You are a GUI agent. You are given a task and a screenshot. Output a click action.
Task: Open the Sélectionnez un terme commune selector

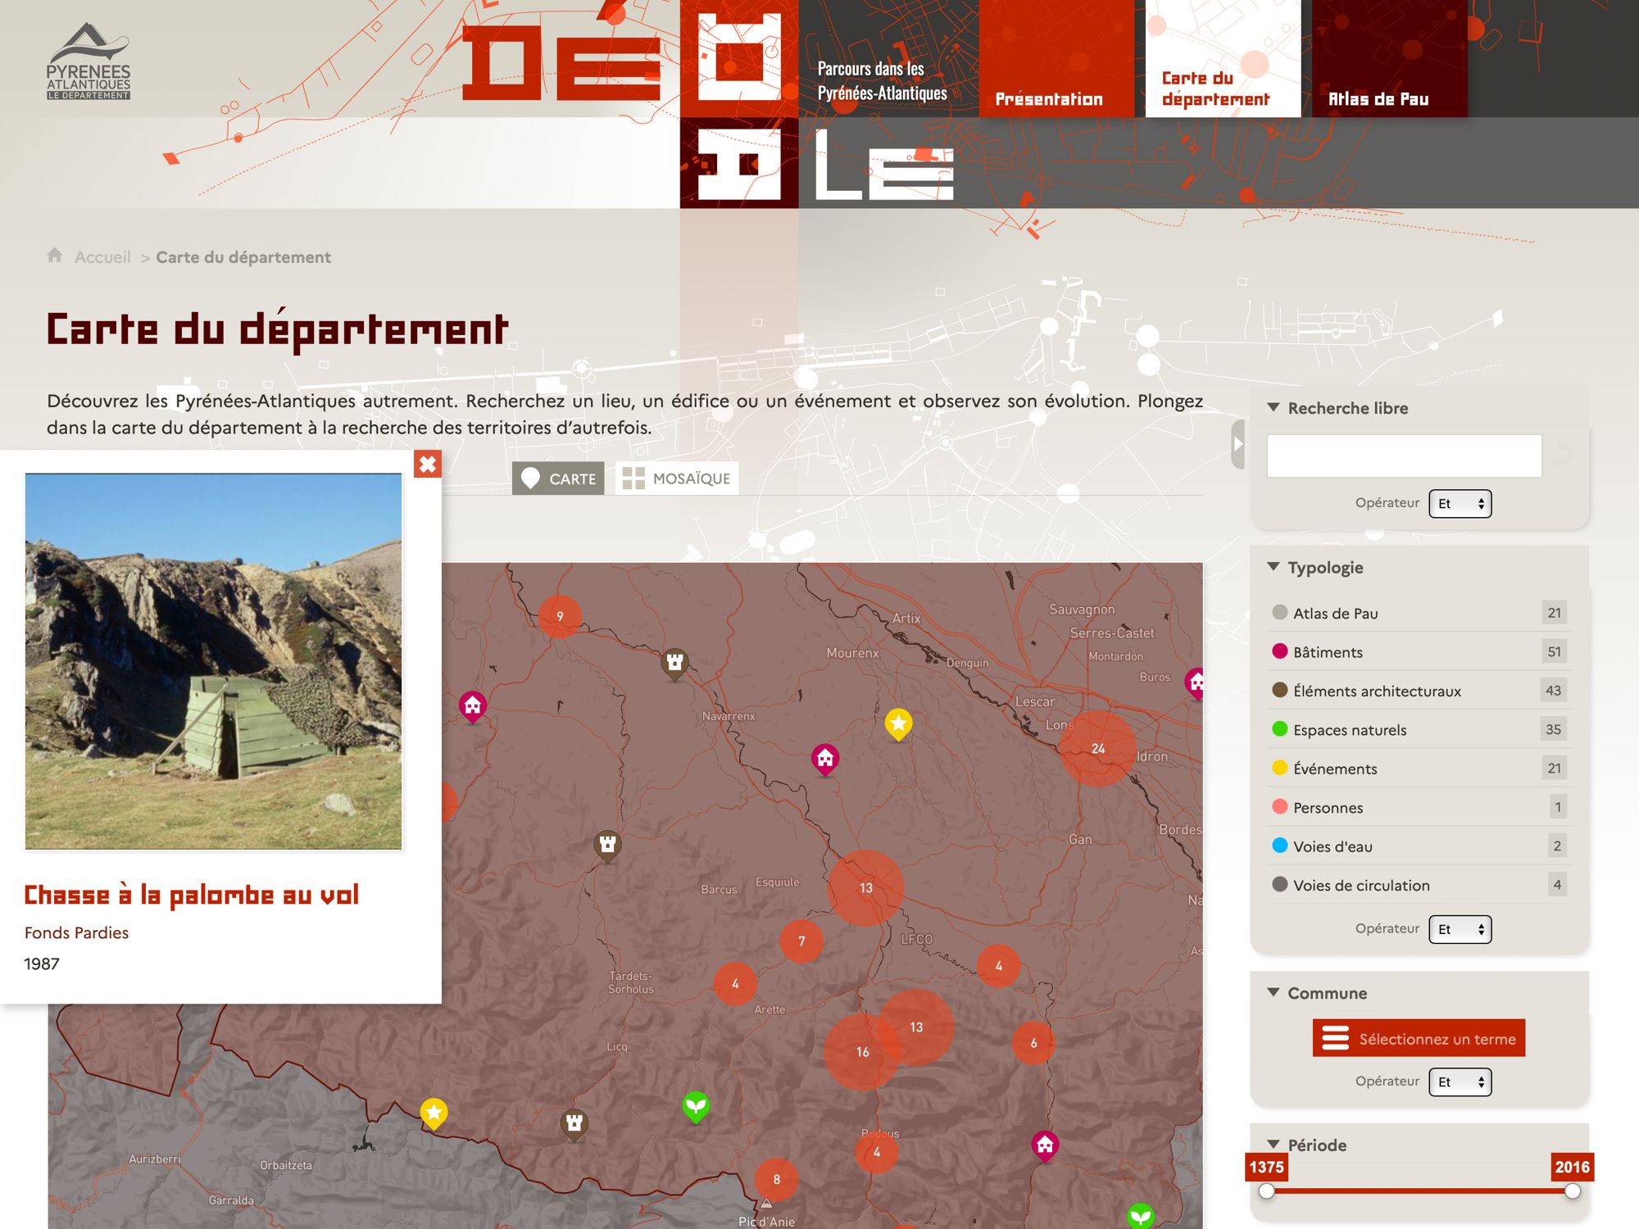1419,1038
